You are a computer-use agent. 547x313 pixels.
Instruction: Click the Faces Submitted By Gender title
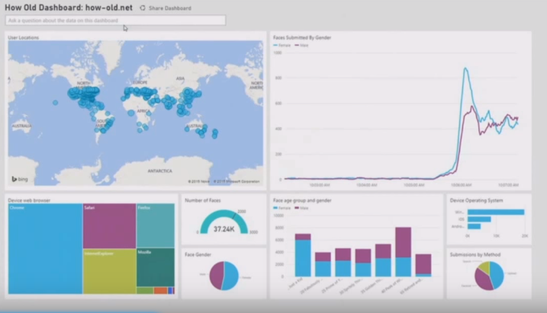302,37
